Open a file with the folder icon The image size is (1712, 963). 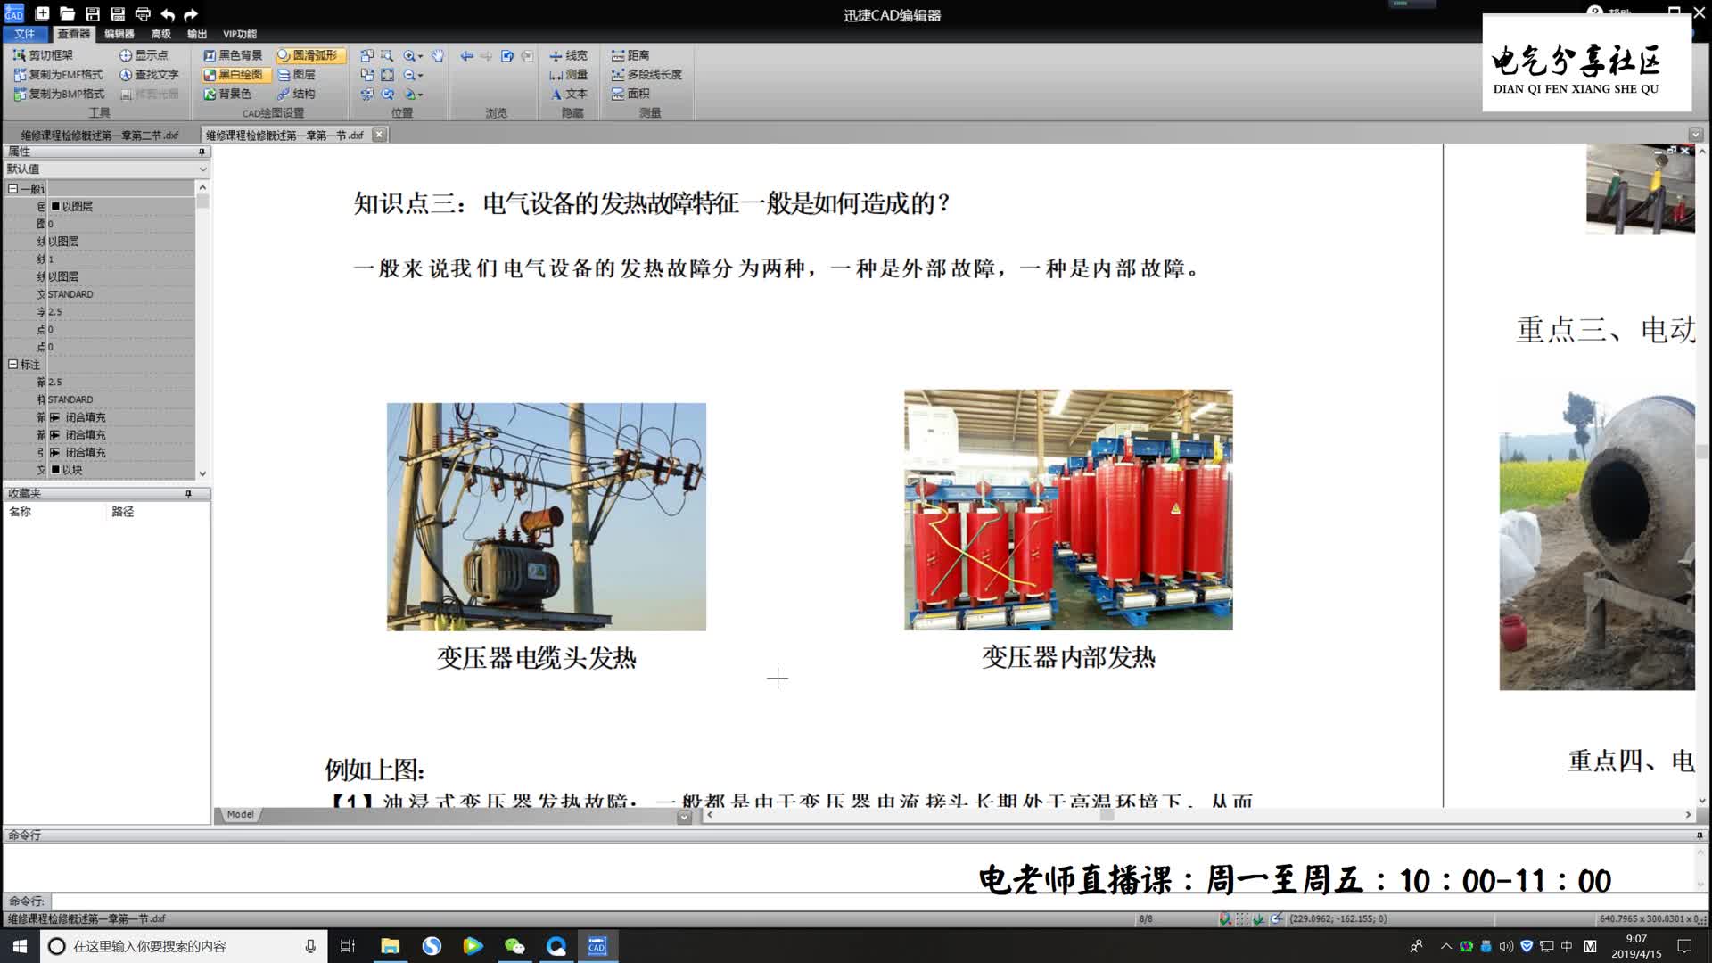tap(67, 14)
